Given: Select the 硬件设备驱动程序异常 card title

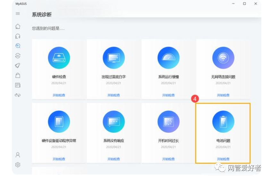Looking at the screenshot, I should pos(59,141).
